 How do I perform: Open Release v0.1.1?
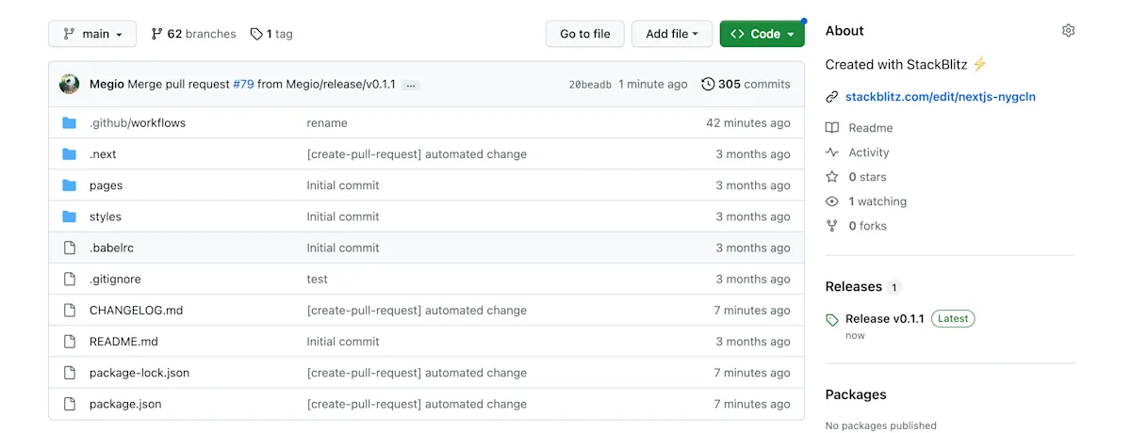(884, 318)
